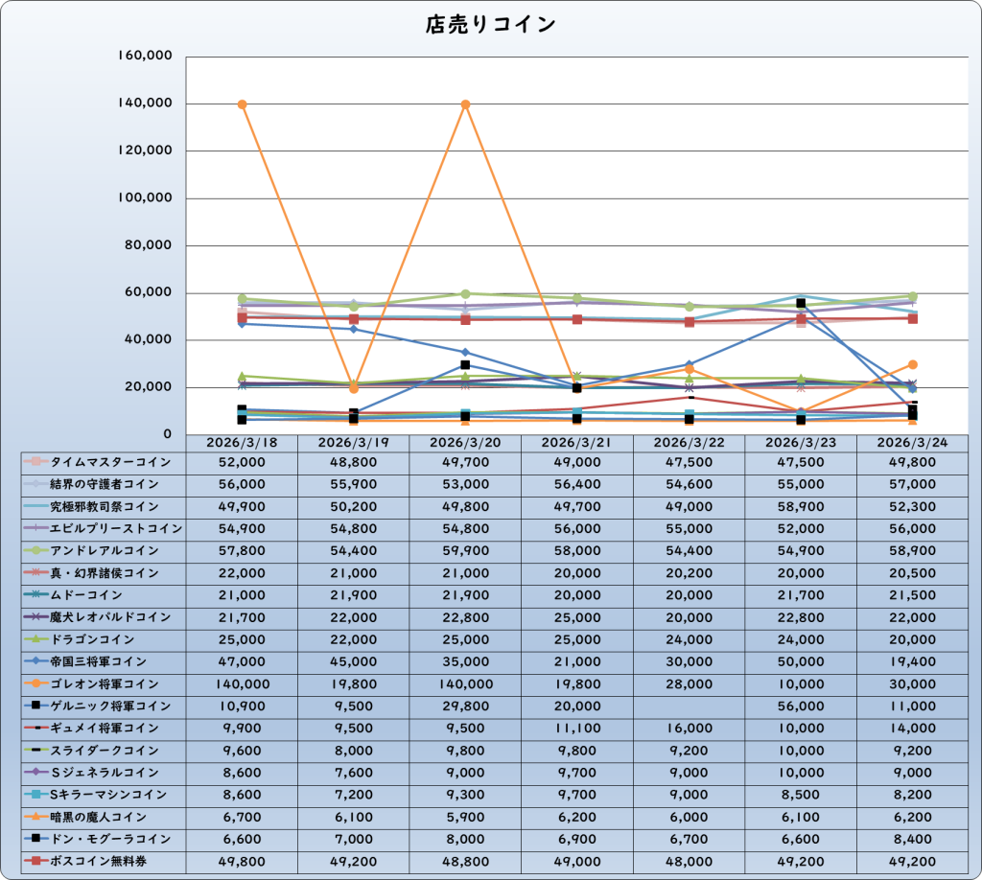Viewport: 982px width, 880px height.
Task: Click the 帝国三将軍コイン blue diamond legend marker
Action: pos(35,661)
